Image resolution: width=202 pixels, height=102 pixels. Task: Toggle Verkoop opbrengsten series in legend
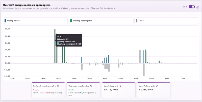pyautogui.click(x=101, y=21)
